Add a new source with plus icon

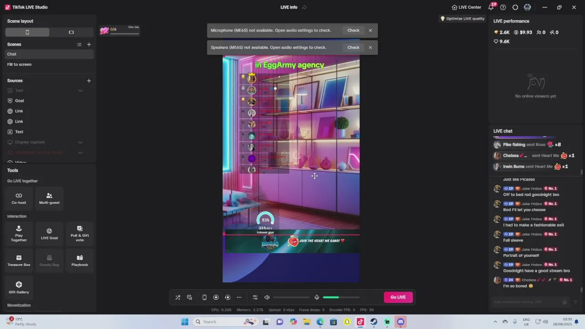(x=89, y=81)
